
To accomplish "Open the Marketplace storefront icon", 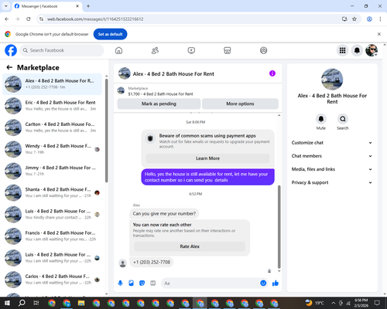I will point(228,50).
